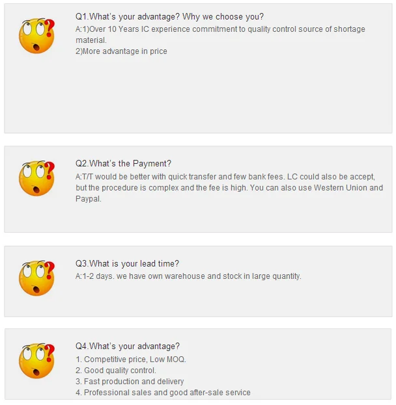The image size is (396, 405).
Task: Click the word "material." in the Q1 answer
Action: (91, 40)
